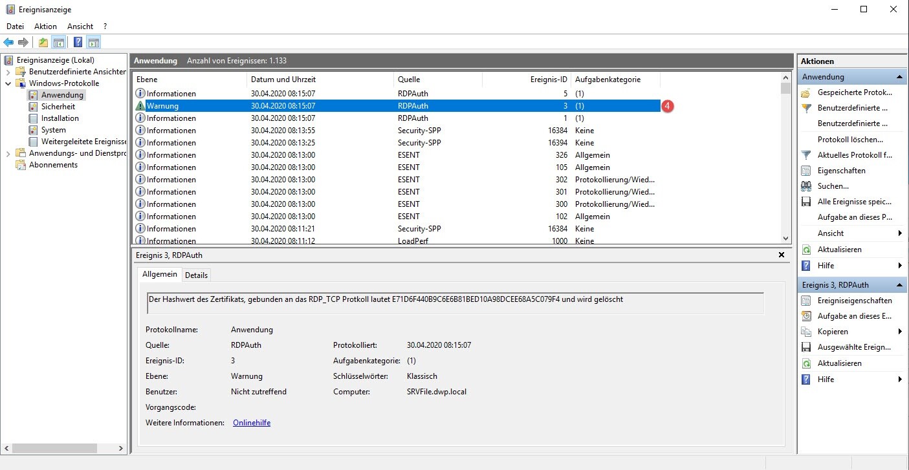Click the green Aktualisieren icon under Anwendung
Screen dimensions: 909x470
(x=806, y=250)
